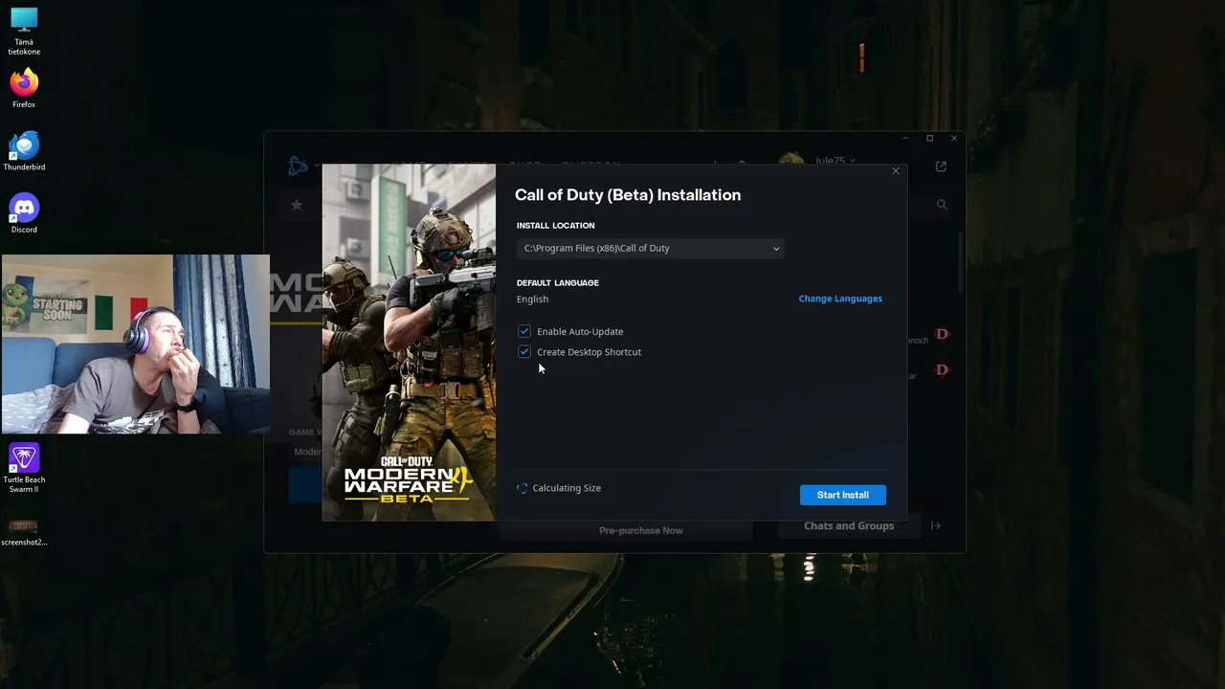Toggle the Create Desktop Shortcut checkbox
Screen dimensions: 1225x689
point(524,352)
